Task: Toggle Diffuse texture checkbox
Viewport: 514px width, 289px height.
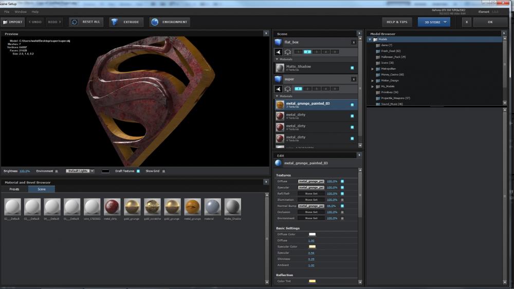Action: pyautogui.click(x=342, y=181)
